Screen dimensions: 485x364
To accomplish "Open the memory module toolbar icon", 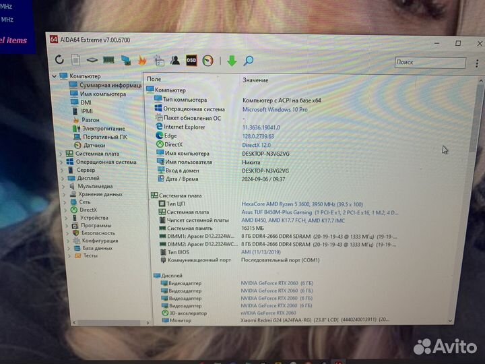I will coord(108,60).
